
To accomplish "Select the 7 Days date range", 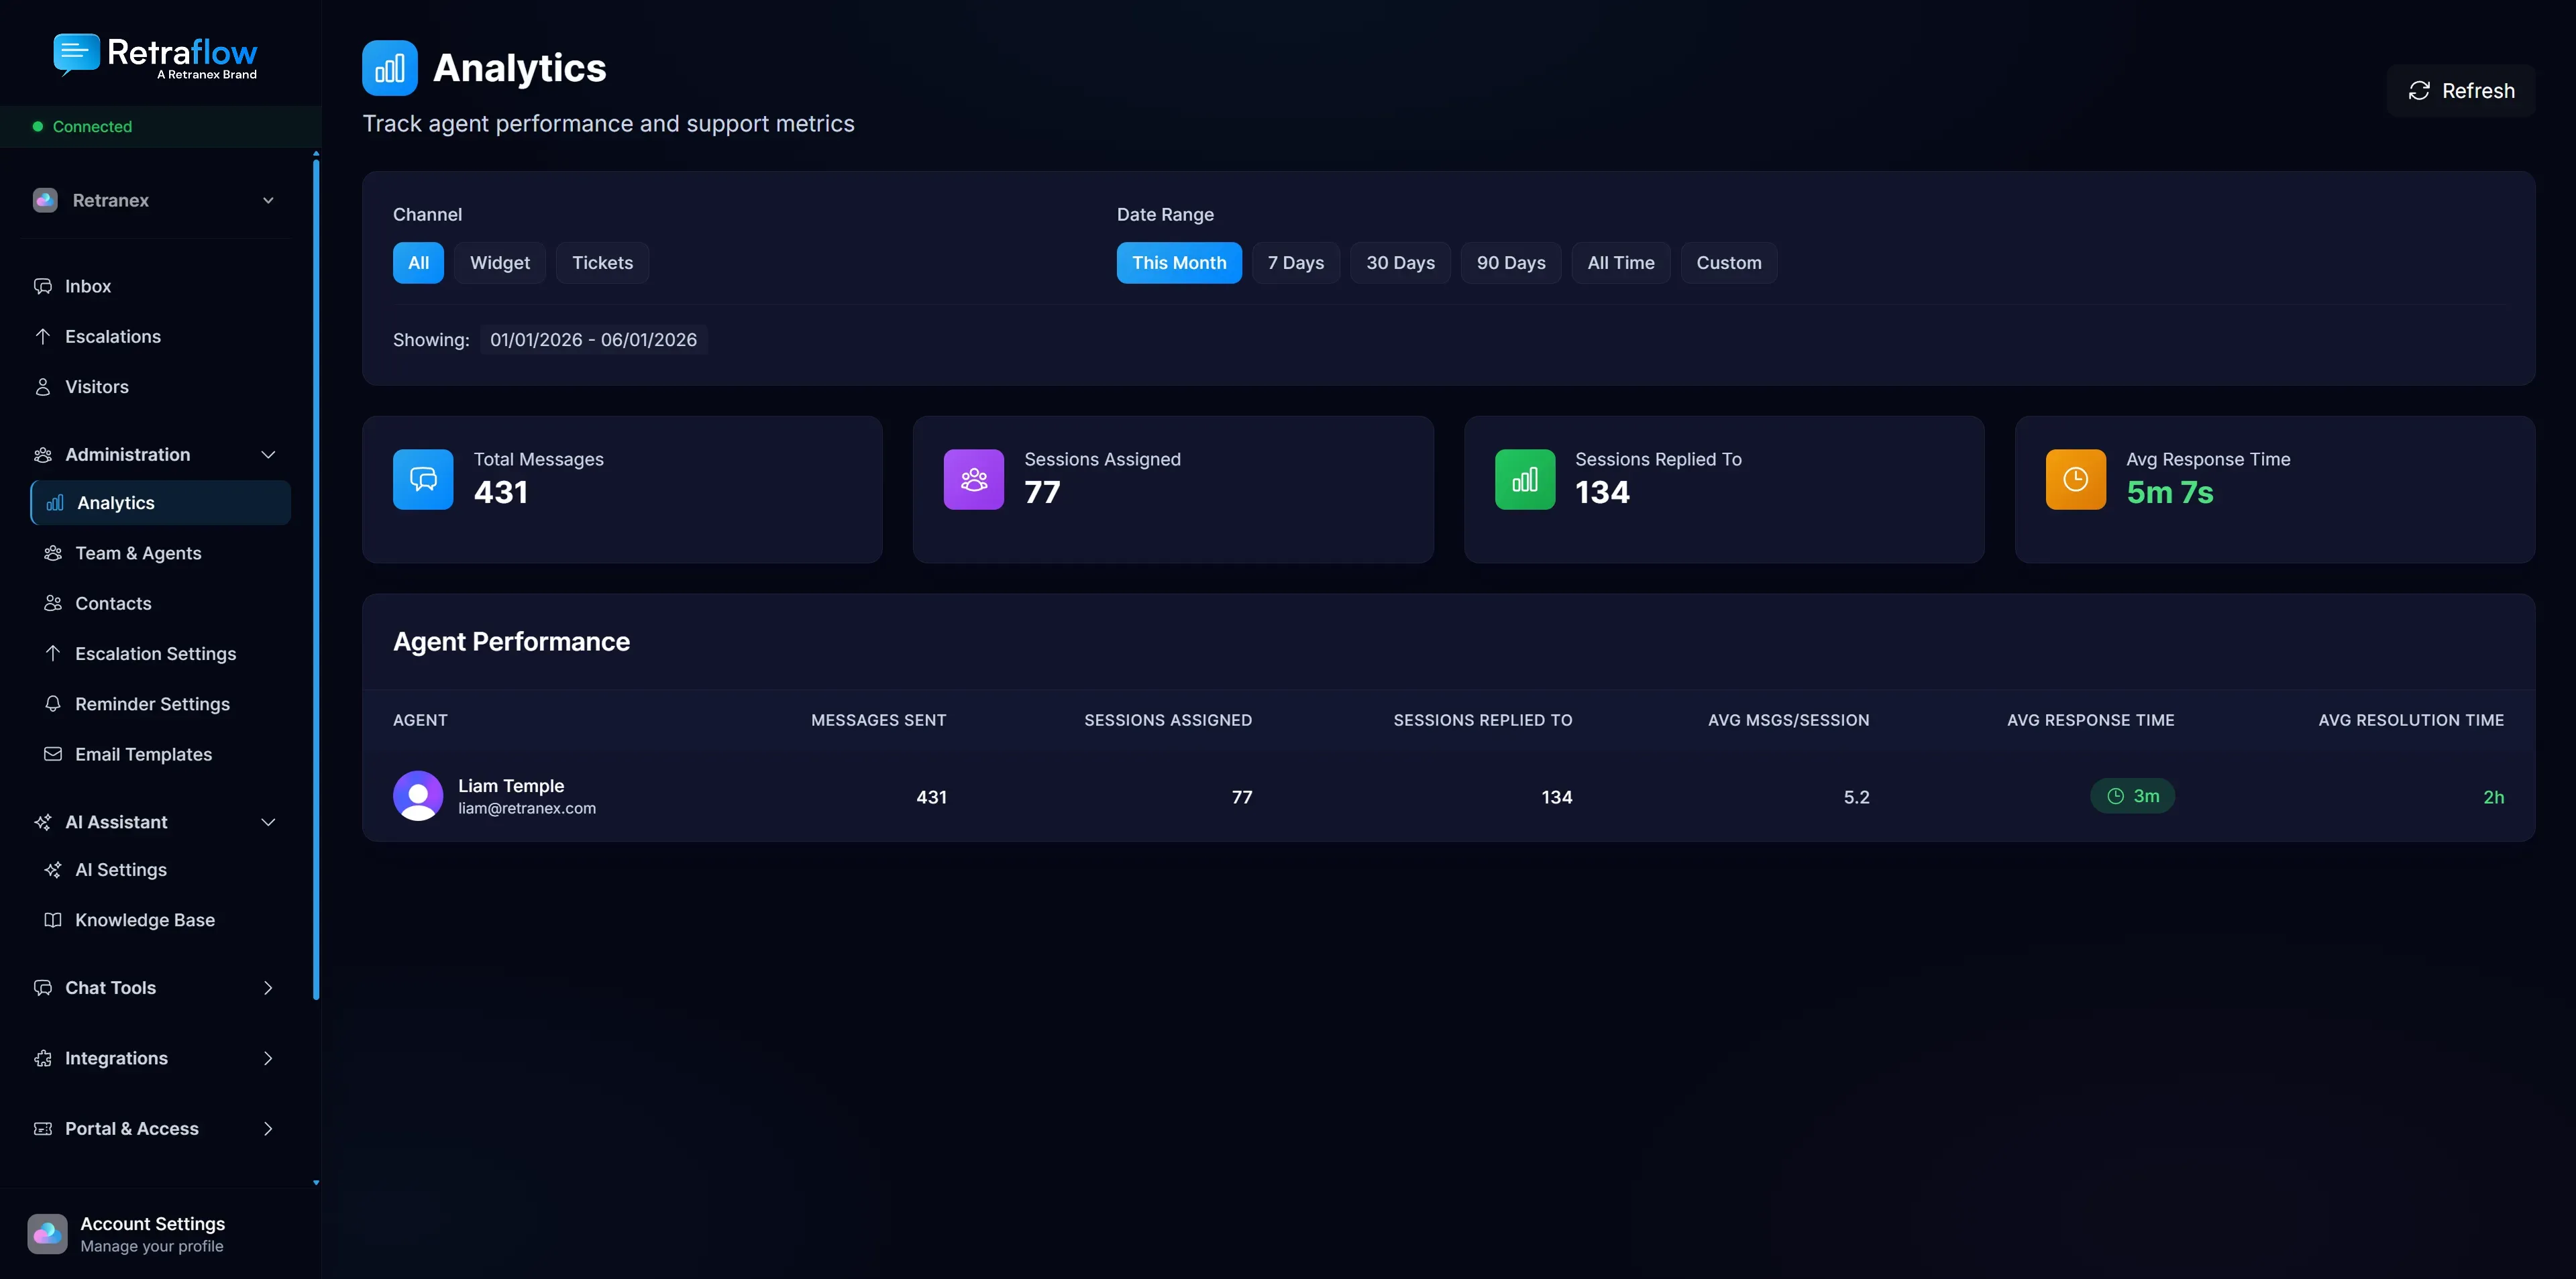I will tap(1296, 263).
